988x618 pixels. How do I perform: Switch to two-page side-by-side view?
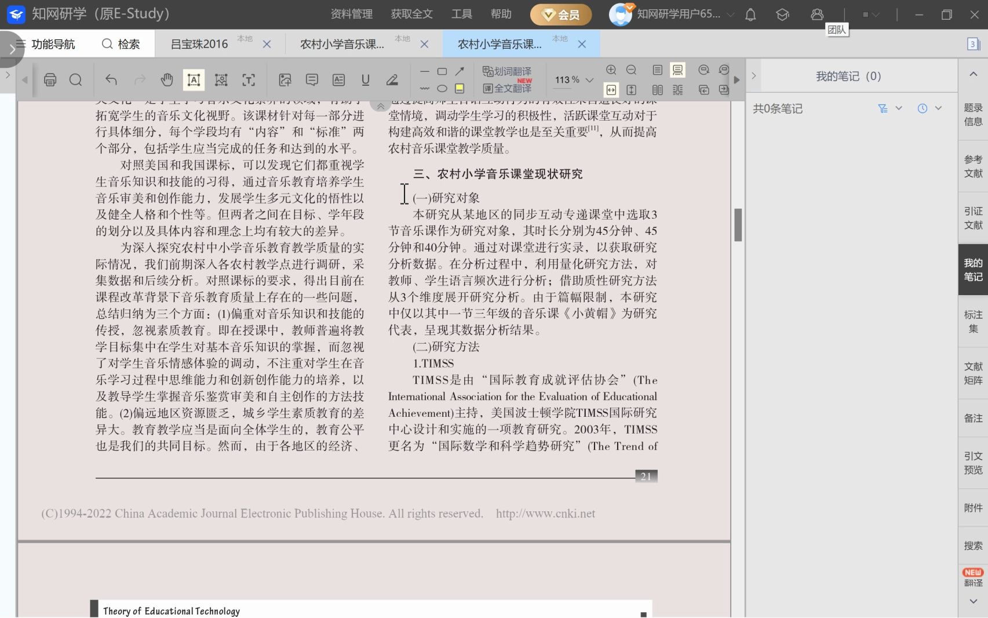pyautogui.click(x=658, y=90)
